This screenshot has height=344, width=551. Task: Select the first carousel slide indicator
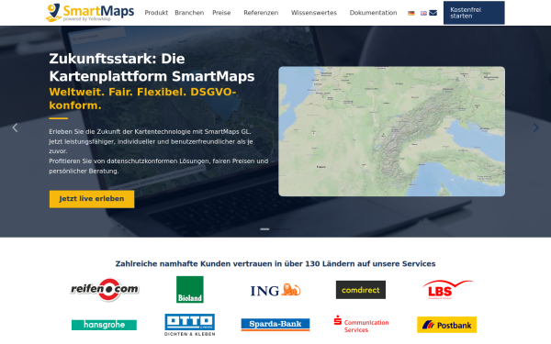coord(264,229)
